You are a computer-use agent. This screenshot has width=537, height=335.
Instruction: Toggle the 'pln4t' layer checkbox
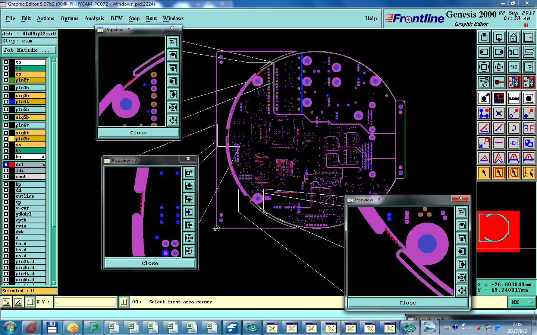(6, 102)
